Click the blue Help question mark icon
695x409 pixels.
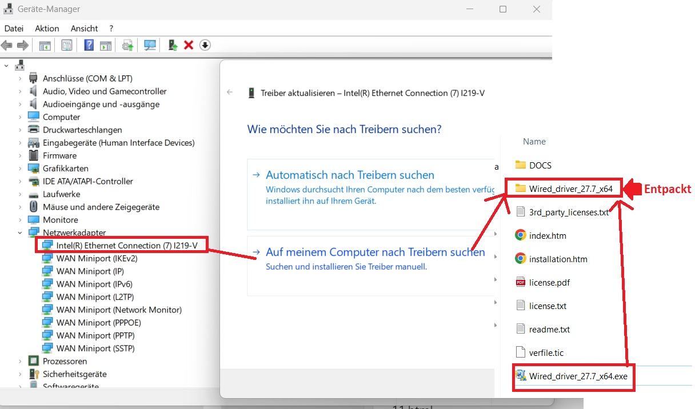click(89, 45)
